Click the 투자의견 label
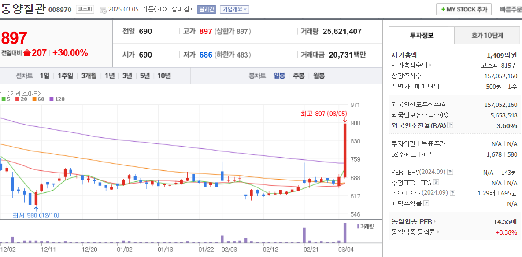 [x=404, y=144]
